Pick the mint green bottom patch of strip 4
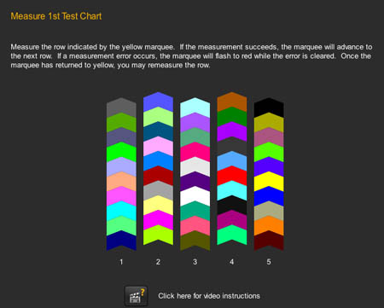 pyautogui.click(x=232, y=235)
